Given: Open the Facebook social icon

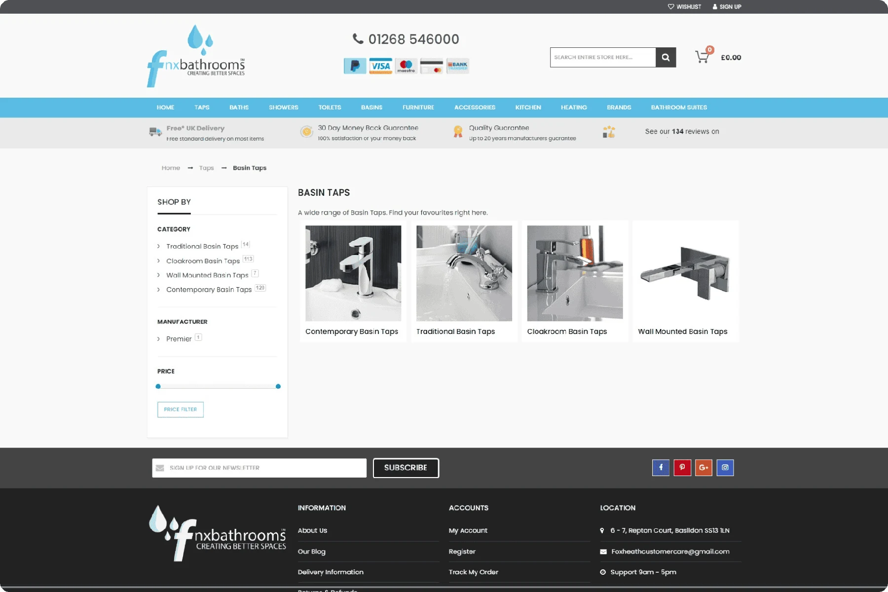Looking at the screenshot, I should (x=661, y=468).
